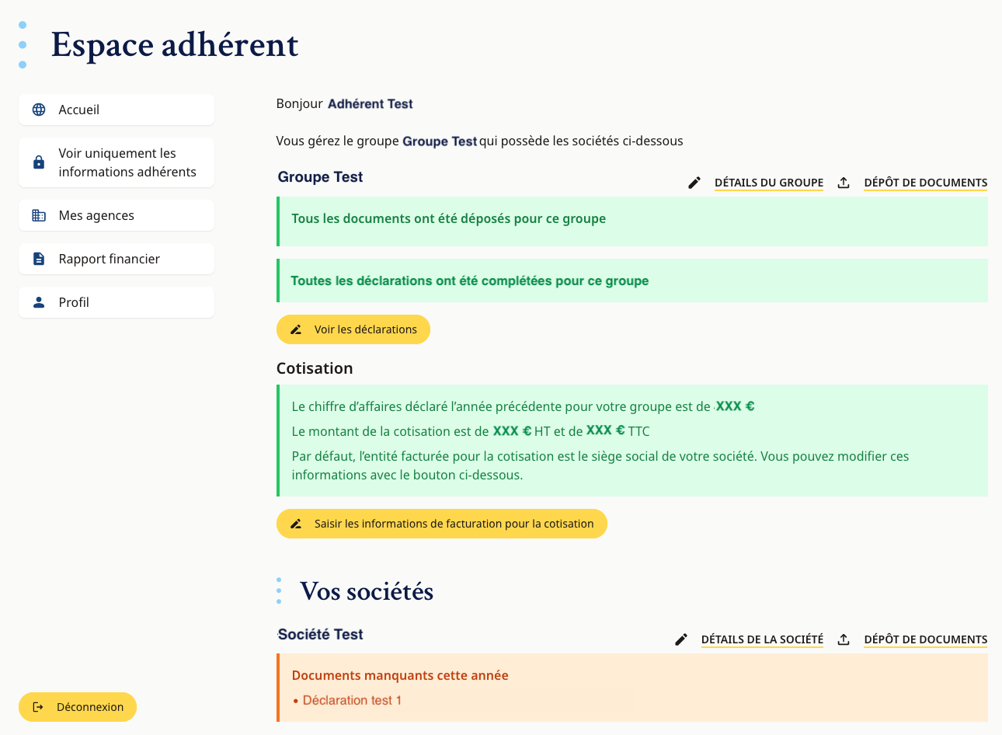
Task: Click the Déclaration test 1 entry
Action: pos(353,700)
